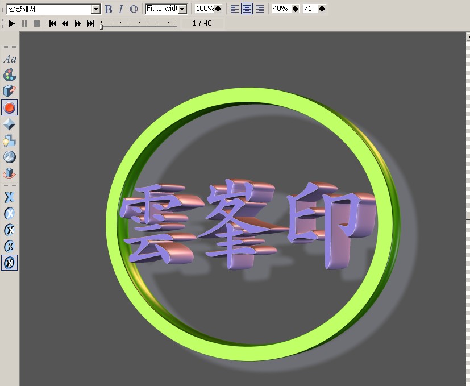The image size is (470, 386).
Task: Increase the 71 value with up arrow
Action: 322,7
